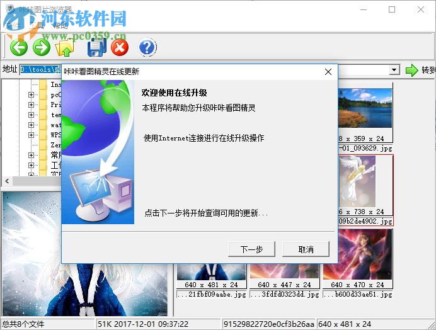Click filename ...b600d33ae51.jpg

[x=358, y=294]
